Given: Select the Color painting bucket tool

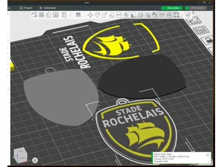Looking at the screenshot, I should (x=155, y=15).
